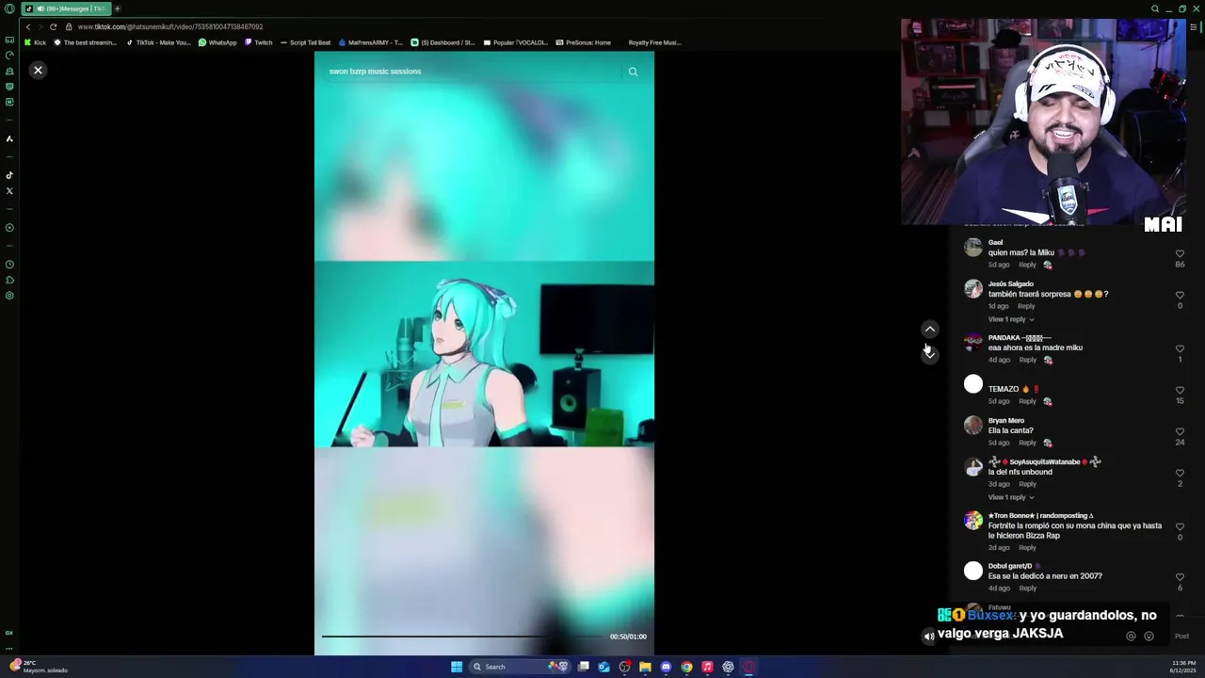The height and width of the screenshot is (678, 1205).
Task: Click the Post comment button
Action: point(1181,636)
